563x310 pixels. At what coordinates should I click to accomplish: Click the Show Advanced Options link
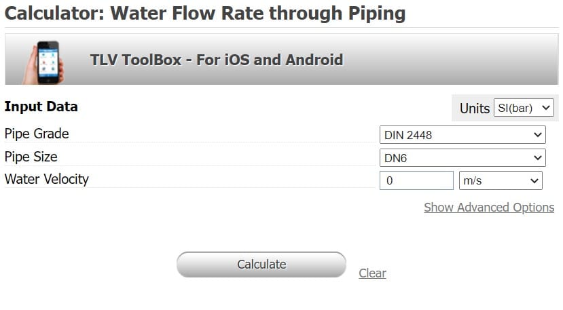click(489, 208)
